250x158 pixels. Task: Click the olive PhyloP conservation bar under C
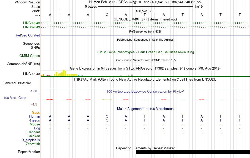coord(107,100)
